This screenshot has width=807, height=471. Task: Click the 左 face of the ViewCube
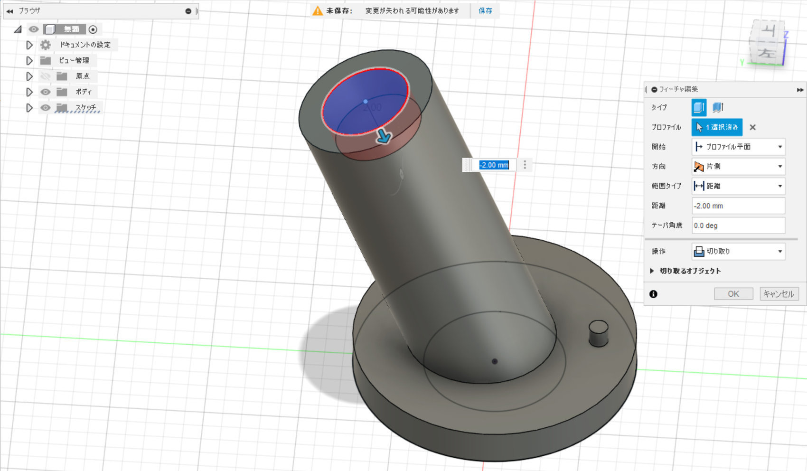point(766,53)
